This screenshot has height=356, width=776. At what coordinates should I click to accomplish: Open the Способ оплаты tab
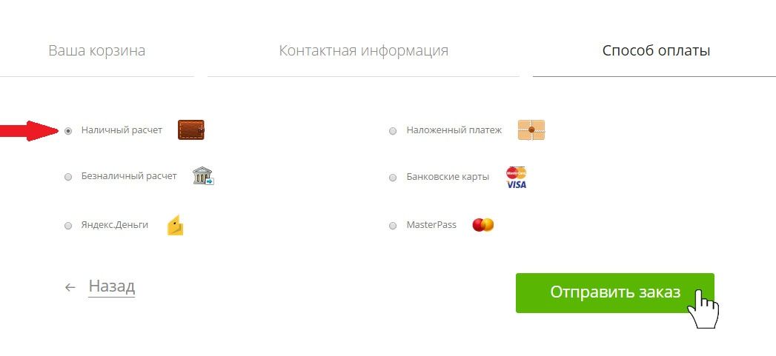656,50
